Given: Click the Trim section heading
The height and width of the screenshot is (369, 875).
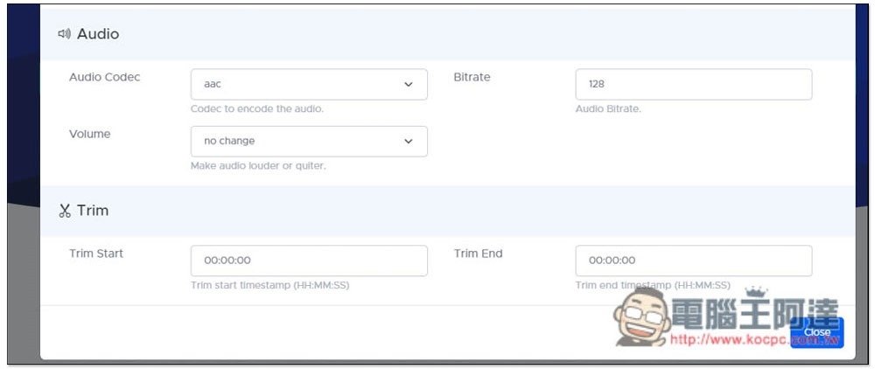Looking at the screenshot, I should pyautogui.click(x=93, y=211).
